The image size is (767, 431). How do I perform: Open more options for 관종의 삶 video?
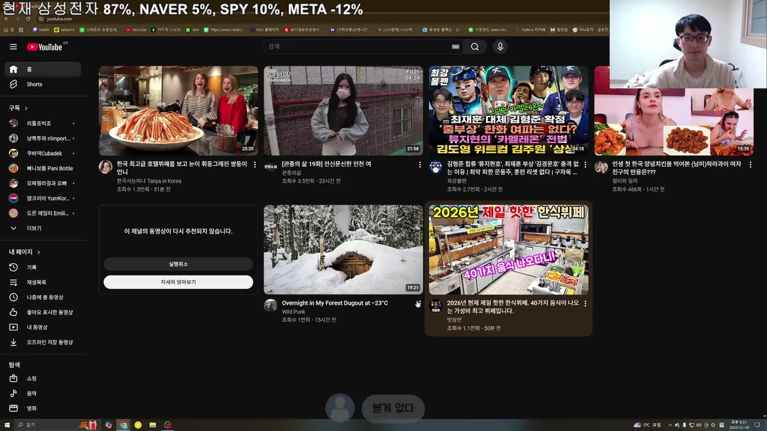pos(419,165)
